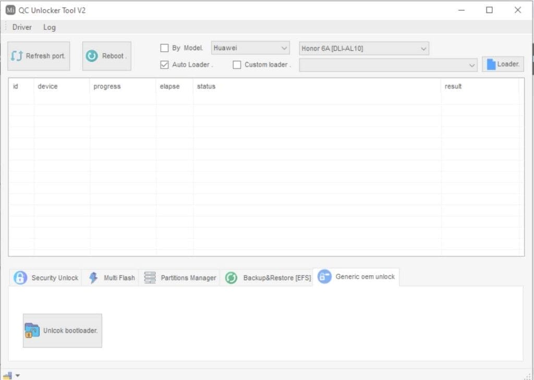Screen dimensions: 534x380
Task: Open the Log menu
Action: [x=50, y=27]
